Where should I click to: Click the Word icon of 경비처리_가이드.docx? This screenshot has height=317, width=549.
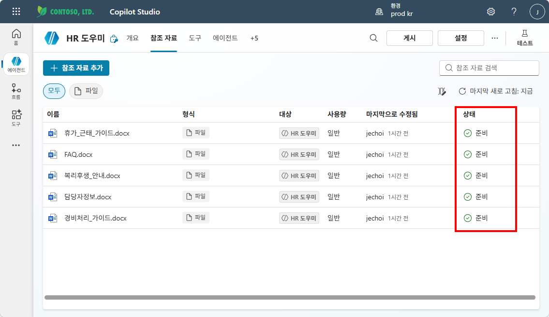53,219
